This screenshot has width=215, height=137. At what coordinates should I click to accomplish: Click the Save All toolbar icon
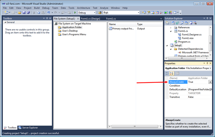(28, 13)
